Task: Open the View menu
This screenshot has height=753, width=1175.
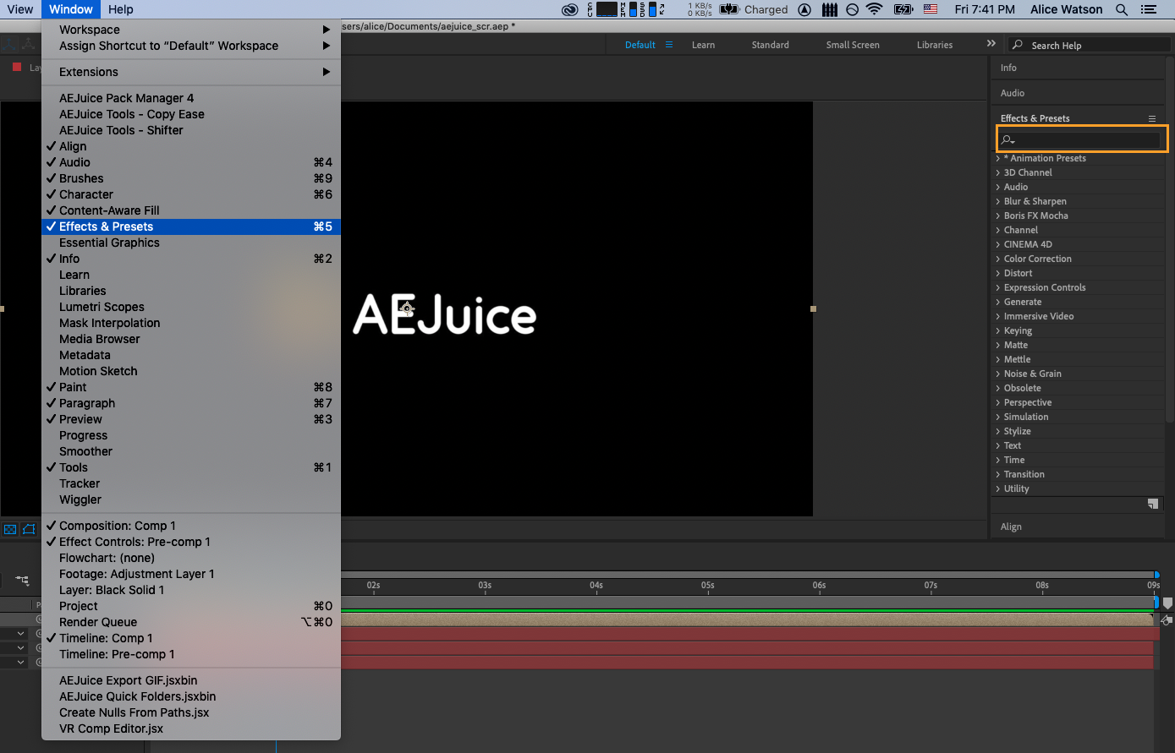Action: coord(20,9)
